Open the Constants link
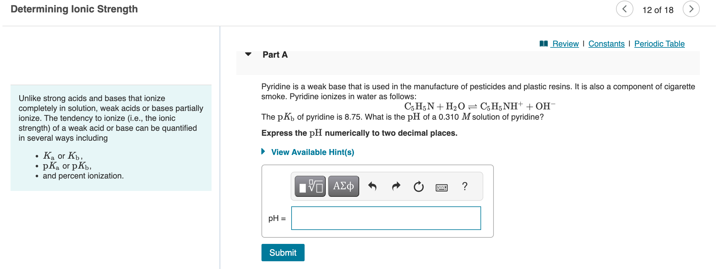Screen dimensions: 719x269 point(606,44)
